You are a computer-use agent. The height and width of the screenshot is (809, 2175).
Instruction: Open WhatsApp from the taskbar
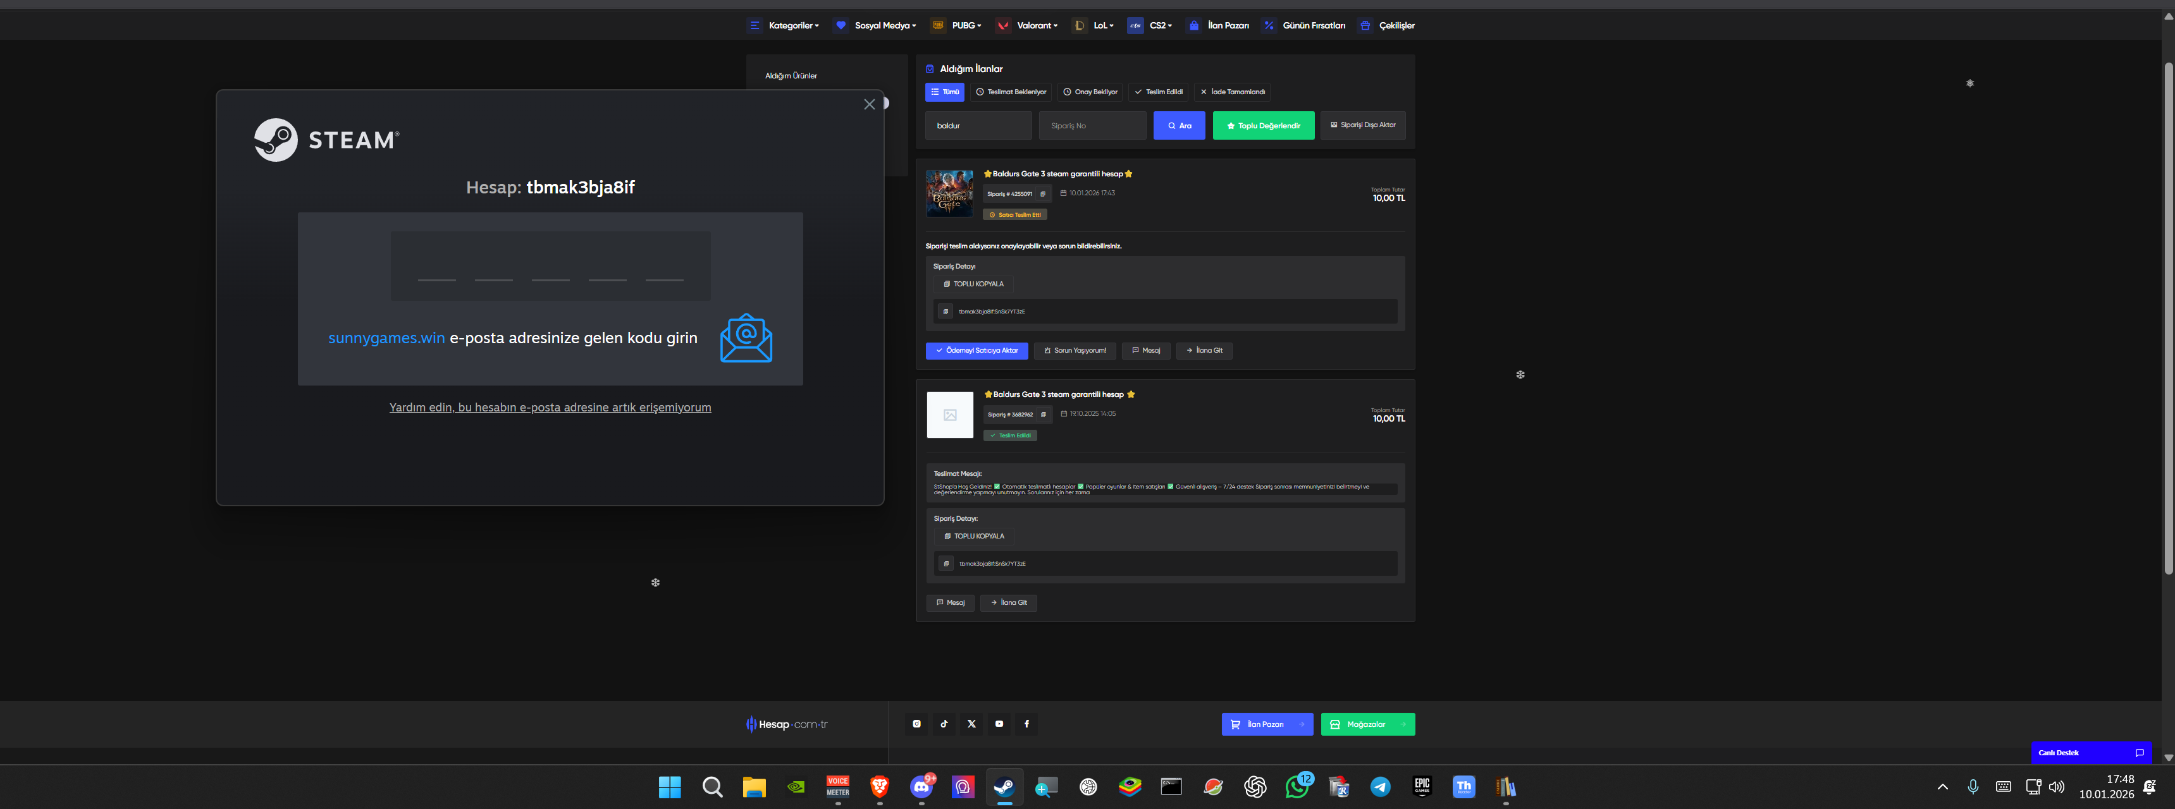click(x=1297, y=787)
